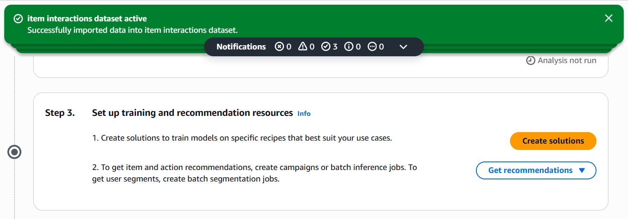This screenshot has height=219, width=628.
Task: Dismiss the green success banner with X
Action: coord(608,18)
